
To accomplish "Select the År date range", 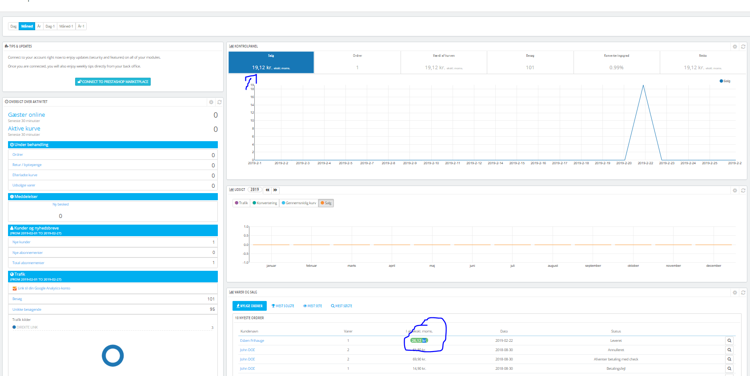I will click(x=39, y=26).
